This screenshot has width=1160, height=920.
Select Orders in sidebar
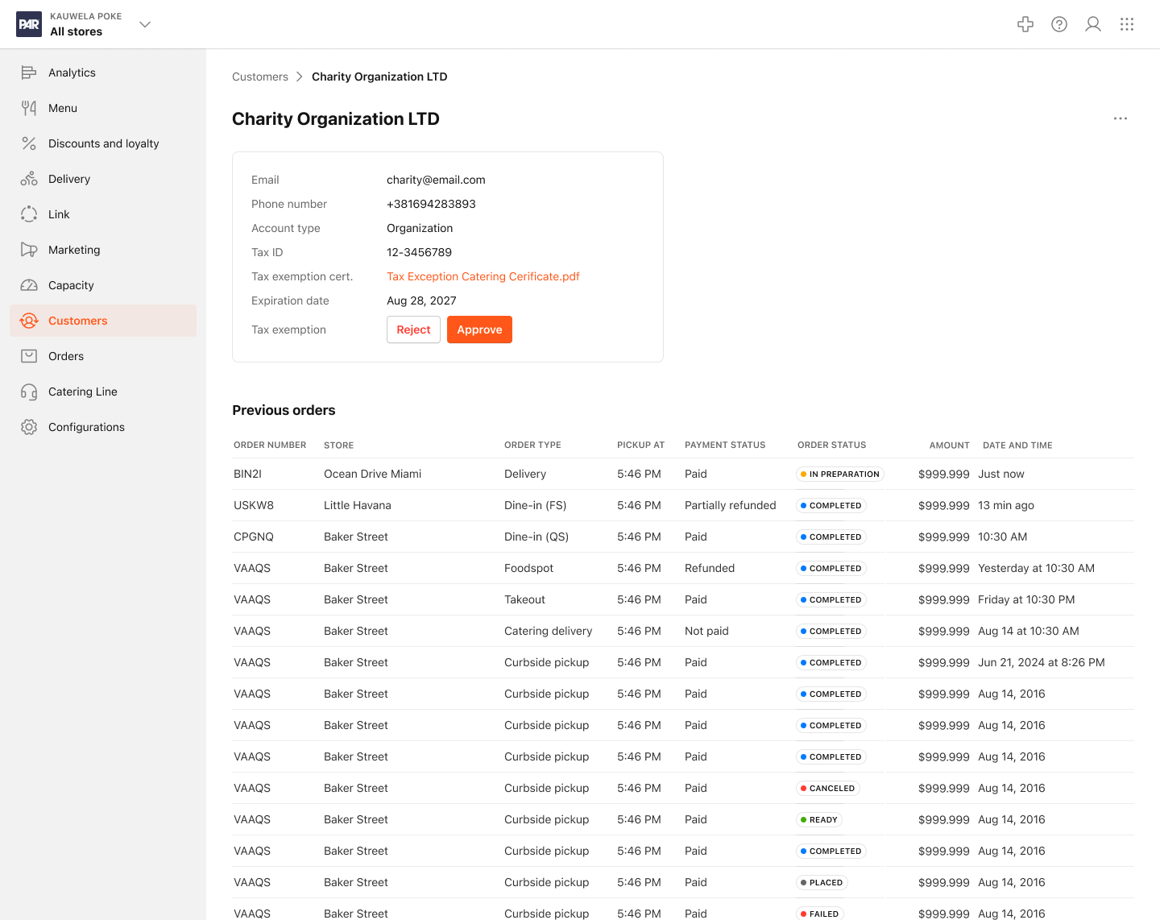click(103, 356)
